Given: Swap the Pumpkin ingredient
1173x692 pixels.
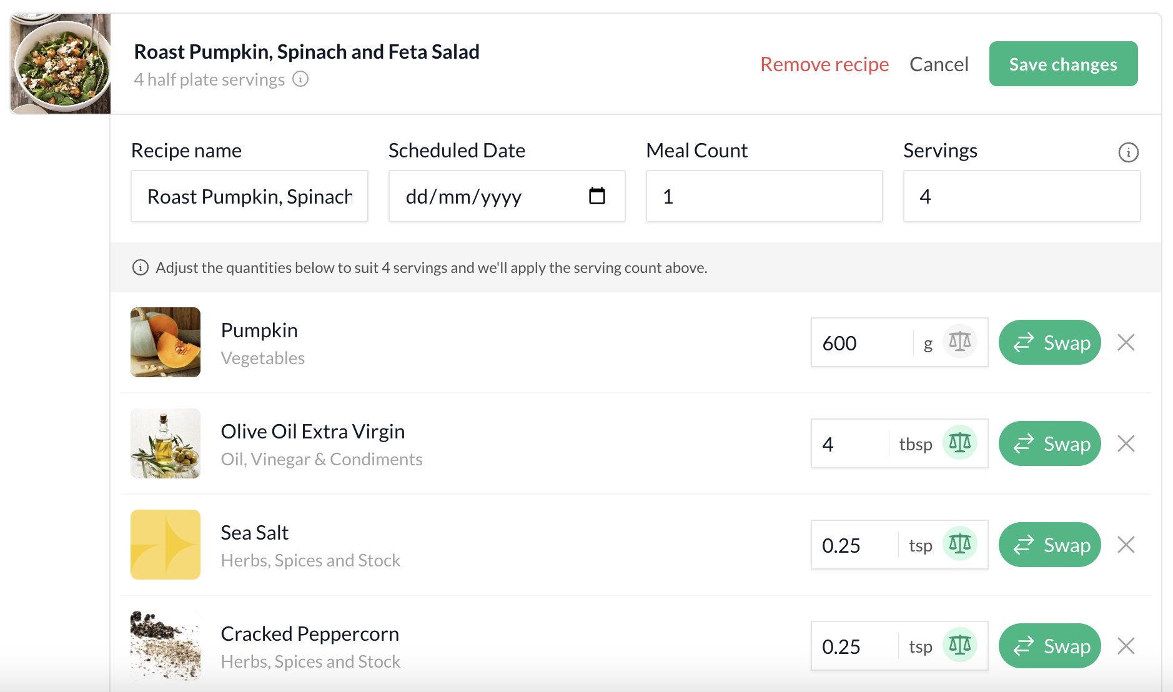Looking at the screenshot, I should pos(1050,342).
